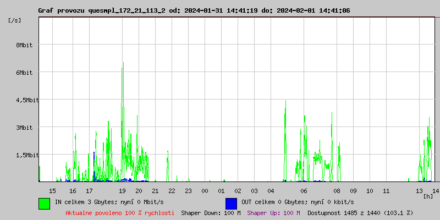Click the blue OUT legend color square
Viewport: 440px width, 220px height.
(x=231, y=203)
